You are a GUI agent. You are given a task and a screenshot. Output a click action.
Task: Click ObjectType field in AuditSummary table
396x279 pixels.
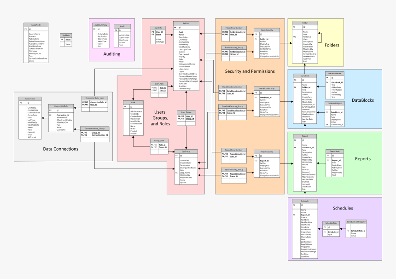103,39
